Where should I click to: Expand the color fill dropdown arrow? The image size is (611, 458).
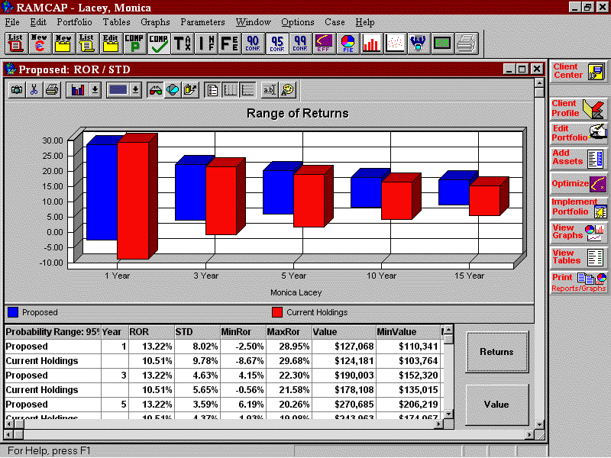tap(135, 90)
